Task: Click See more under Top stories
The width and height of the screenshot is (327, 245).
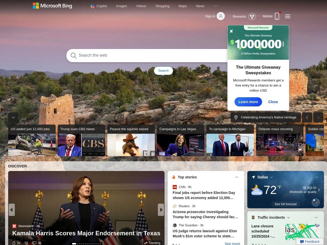Action: pos(232,243)
